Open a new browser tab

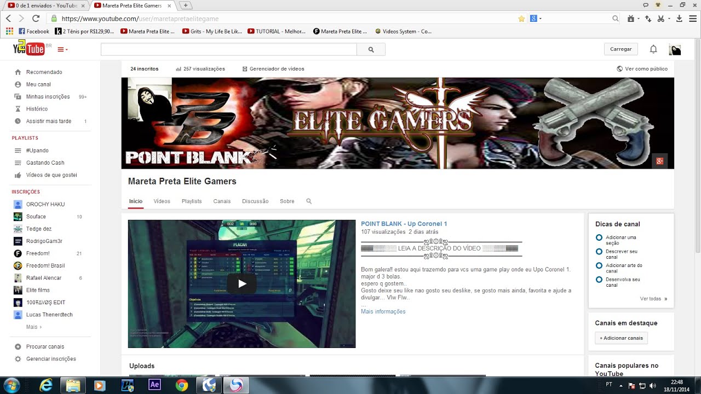click(x=185, y=5)
